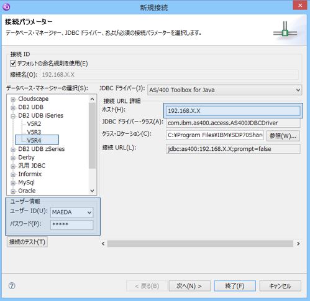This screenshot has height=301, width=310.
Task: Click the help question mark icon
Action: click(12, 286)
